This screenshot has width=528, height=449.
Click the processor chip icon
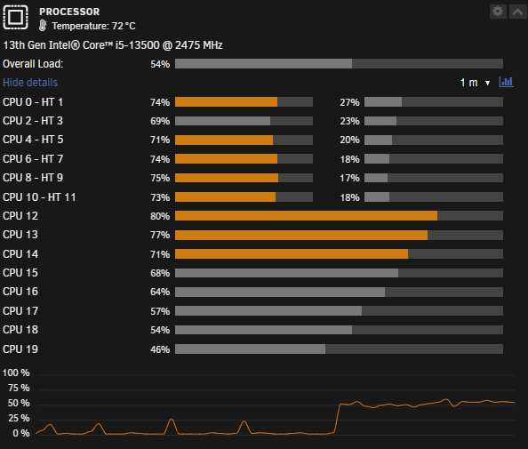[15, 17]
